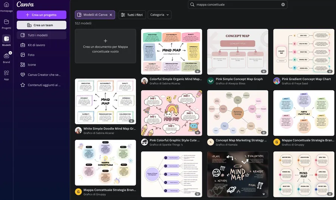Open the Brand section icon
The height and width of the screenshot is (200, 336).
click(x=6, y=56)
